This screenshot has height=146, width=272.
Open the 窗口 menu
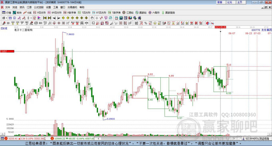coord(63,7)
